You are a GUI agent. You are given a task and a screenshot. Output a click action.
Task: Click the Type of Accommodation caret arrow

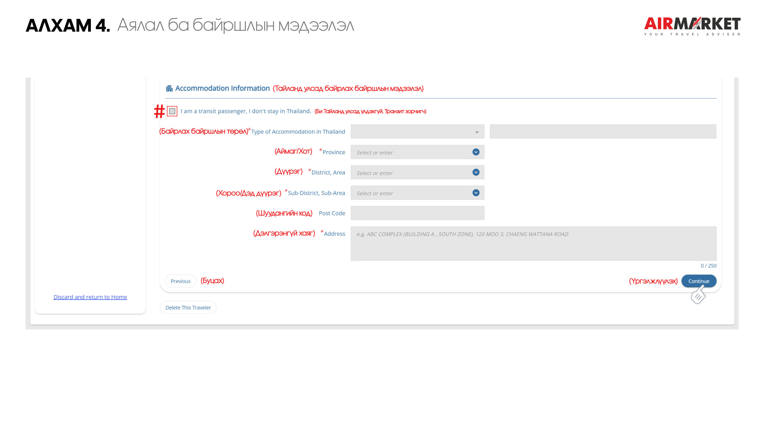[x=477, y=132]
